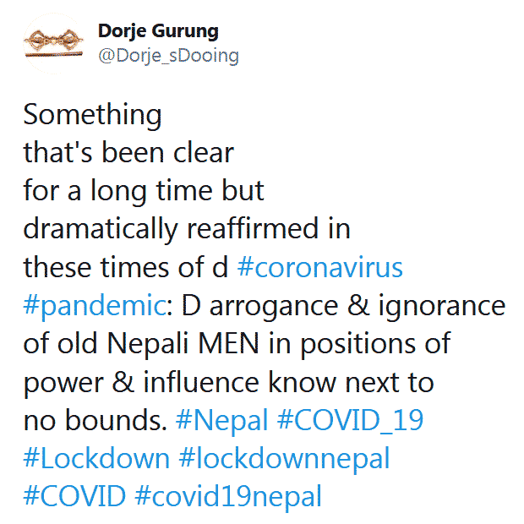The height and width of the screenshot is (524, 524).
Task: Open the @Dorje_sDooing handle link
Action: (168, 56)
